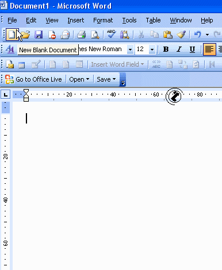The height and width of the screenshot is (270, 222).
Task: Click Mail Merge Recipients icon
Action: click(36, 64)
